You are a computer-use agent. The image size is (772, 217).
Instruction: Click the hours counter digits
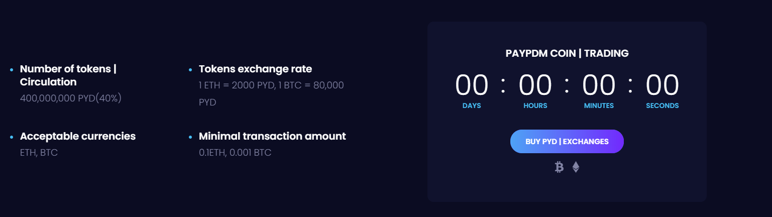[535, 85]
